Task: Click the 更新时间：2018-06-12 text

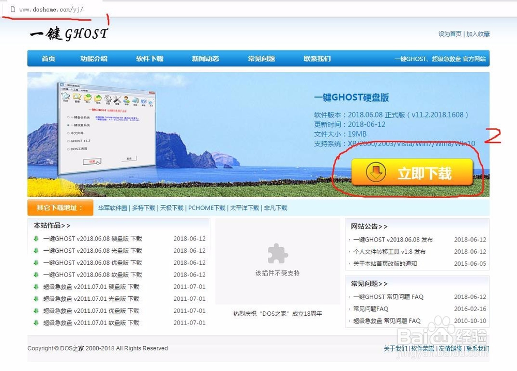Action: coord(349,124)
